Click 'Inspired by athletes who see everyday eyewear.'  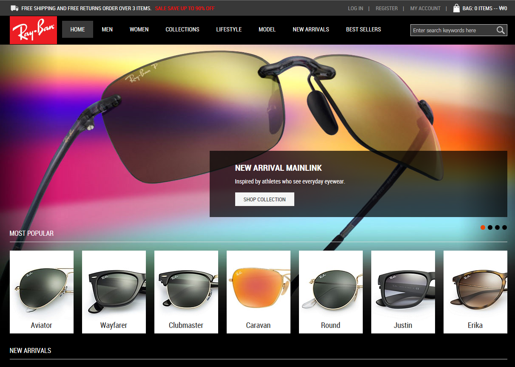pyautogui.click(x=290, y=181)
